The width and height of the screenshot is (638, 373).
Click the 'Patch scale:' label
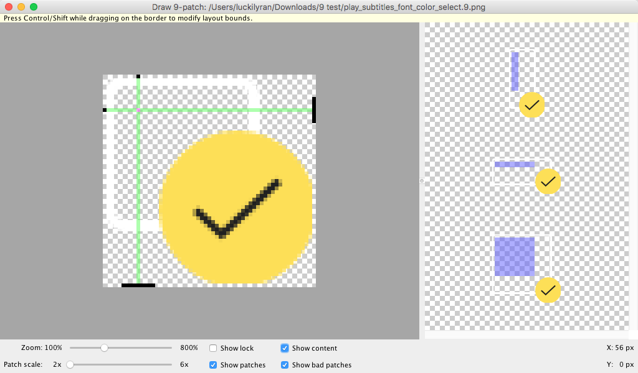23,364
